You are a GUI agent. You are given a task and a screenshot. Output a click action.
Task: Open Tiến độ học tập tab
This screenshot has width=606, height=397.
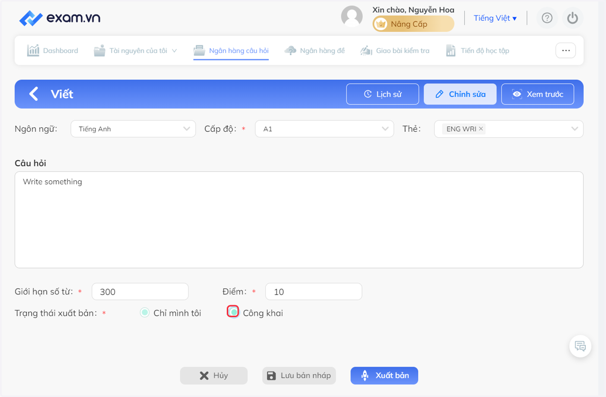pyautogui.click(x=477, y=51)
